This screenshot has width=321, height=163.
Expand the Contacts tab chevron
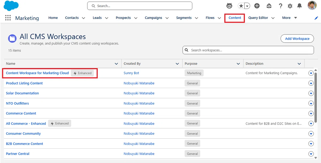tap(83, 18)
